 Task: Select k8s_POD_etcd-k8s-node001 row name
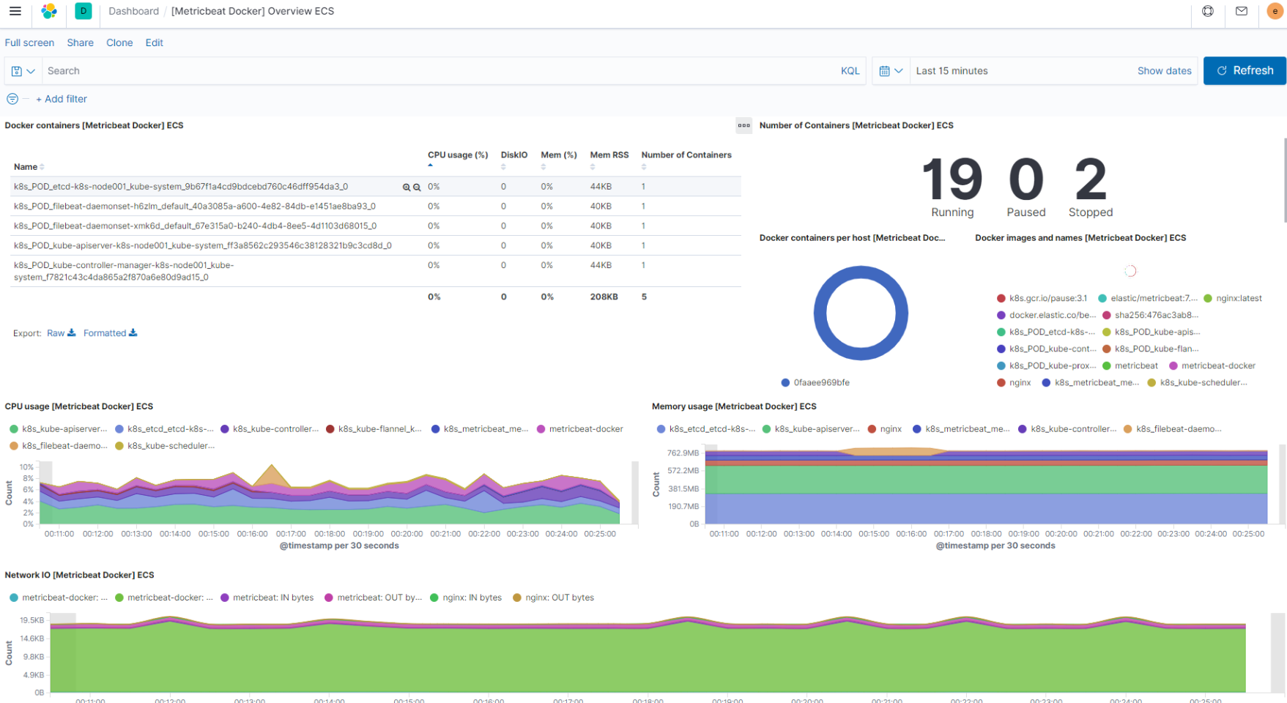(x=181, y=187)
